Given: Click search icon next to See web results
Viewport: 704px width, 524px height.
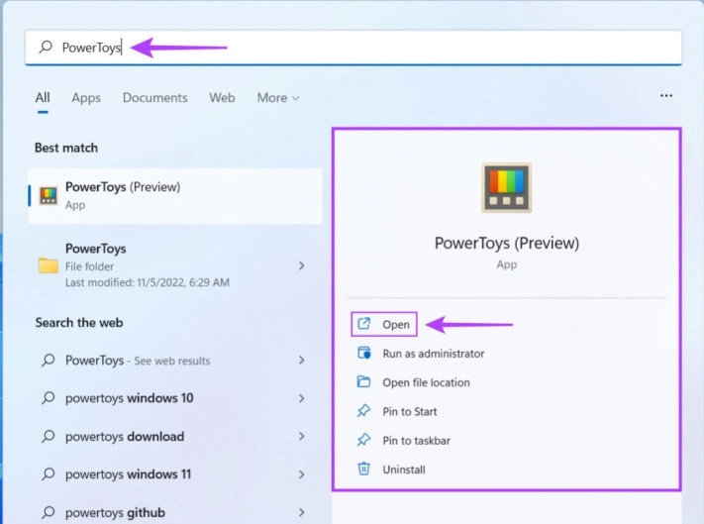Looking at the screenshot, I should coord(49,360).
